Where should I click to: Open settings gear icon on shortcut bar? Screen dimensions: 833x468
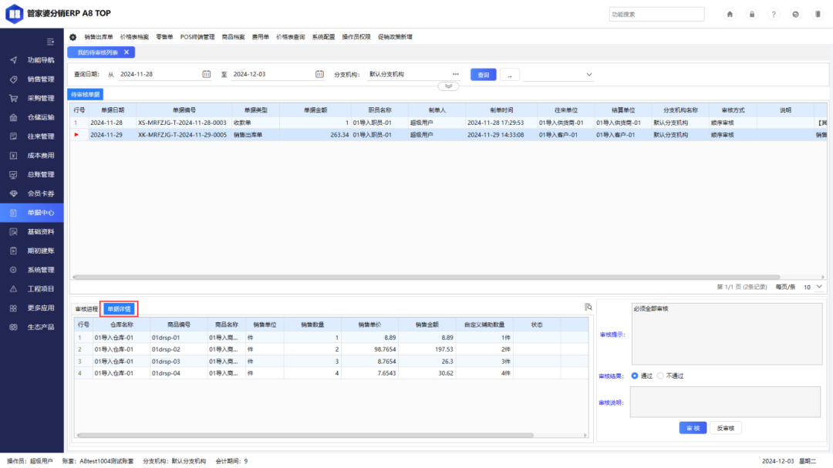coord(73,37)
